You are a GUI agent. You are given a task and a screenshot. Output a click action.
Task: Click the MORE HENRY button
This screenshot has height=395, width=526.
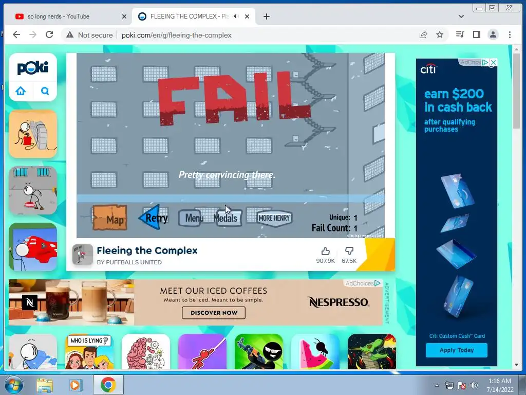pyautogui.click(x=274, y=218)
